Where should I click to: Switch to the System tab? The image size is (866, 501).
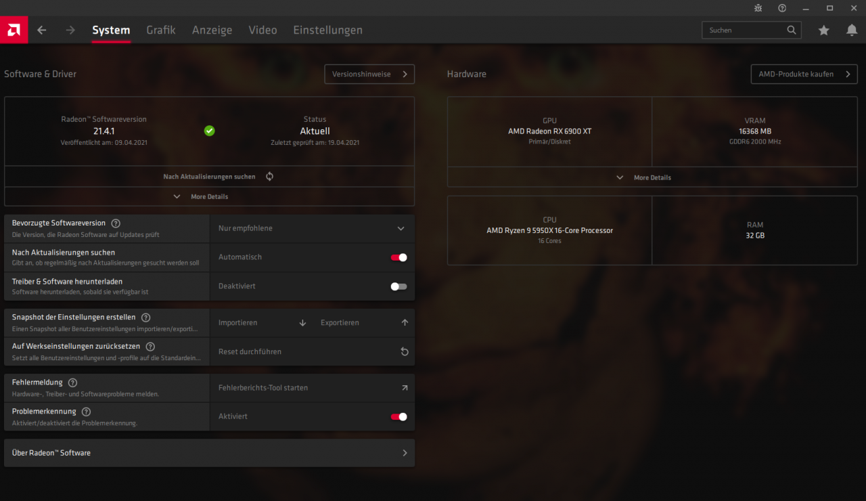coord(111,30)
